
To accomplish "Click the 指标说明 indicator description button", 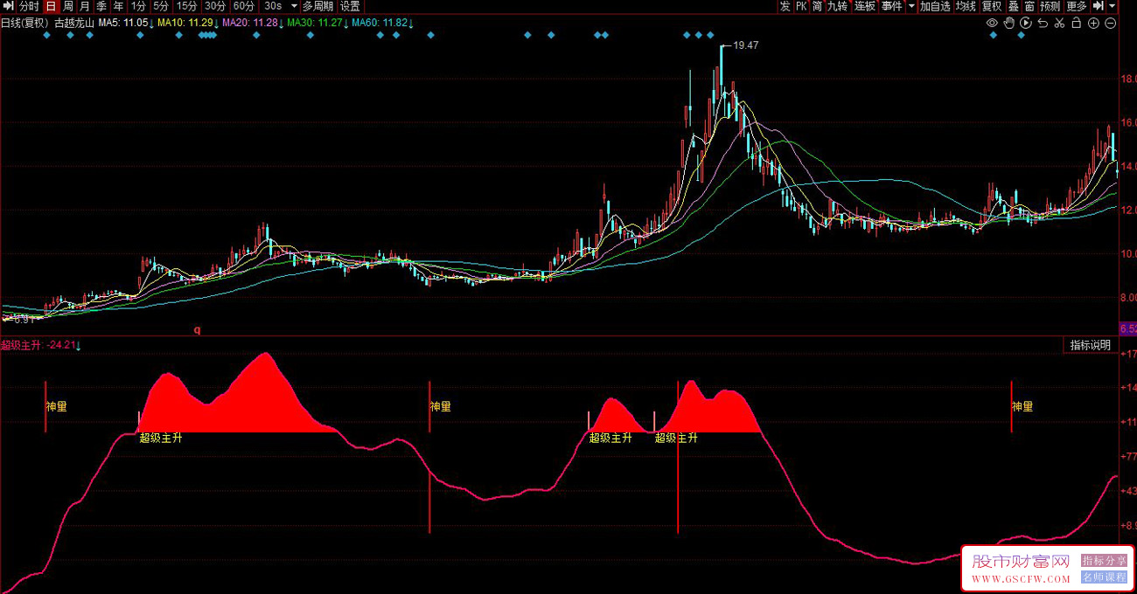I will tap(1090, 345).
